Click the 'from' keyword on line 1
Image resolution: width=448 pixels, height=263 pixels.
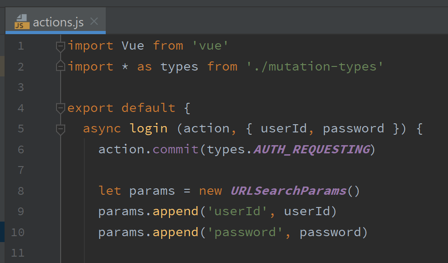pyautogui.click(x=168, y=46)
